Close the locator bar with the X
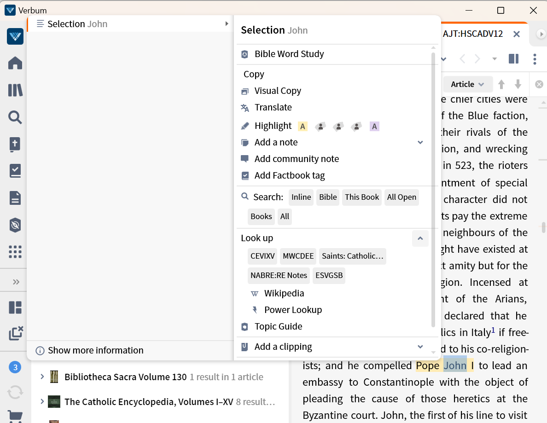 (539, 84)
